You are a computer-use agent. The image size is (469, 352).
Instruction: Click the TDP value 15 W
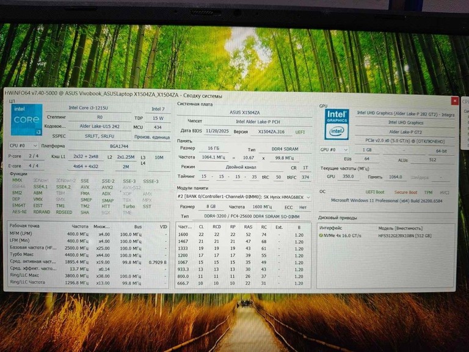[x=158, y=118]
